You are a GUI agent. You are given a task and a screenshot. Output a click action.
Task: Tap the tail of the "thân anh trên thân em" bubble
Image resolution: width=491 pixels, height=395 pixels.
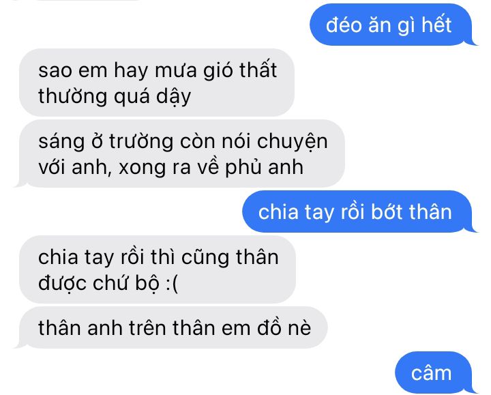click(19, 344)
